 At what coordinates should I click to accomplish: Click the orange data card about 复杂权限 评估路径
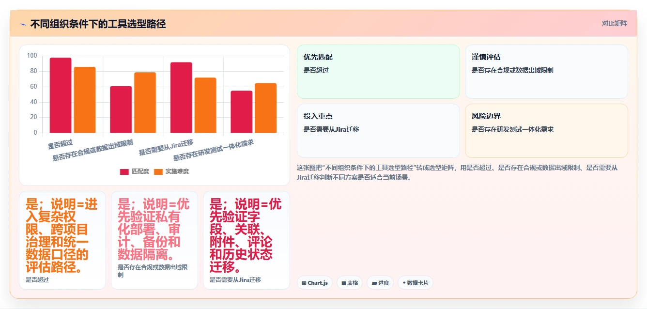coord(62,240)
